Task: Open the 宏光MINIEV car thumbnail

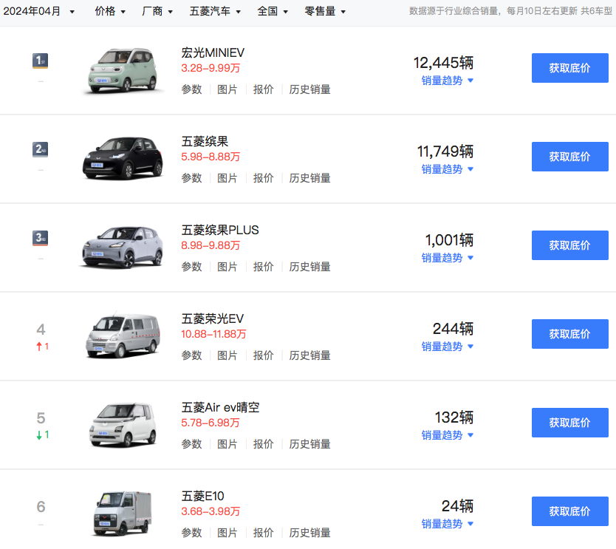Action: pyautogui.click(x=123, y=71)
